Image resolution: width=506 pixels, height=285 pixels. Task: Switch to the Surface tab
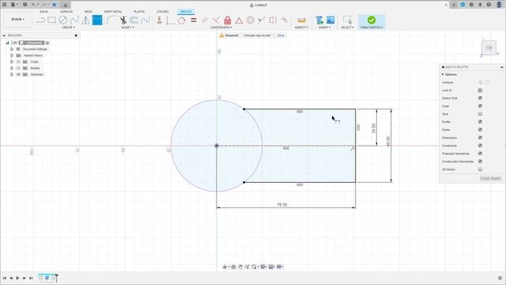(x=66, y=12)
